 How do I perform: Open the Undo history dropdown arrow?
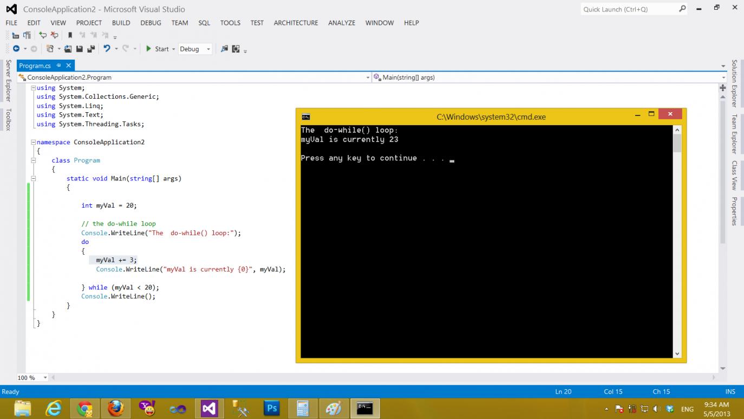(x=116, y=49)
